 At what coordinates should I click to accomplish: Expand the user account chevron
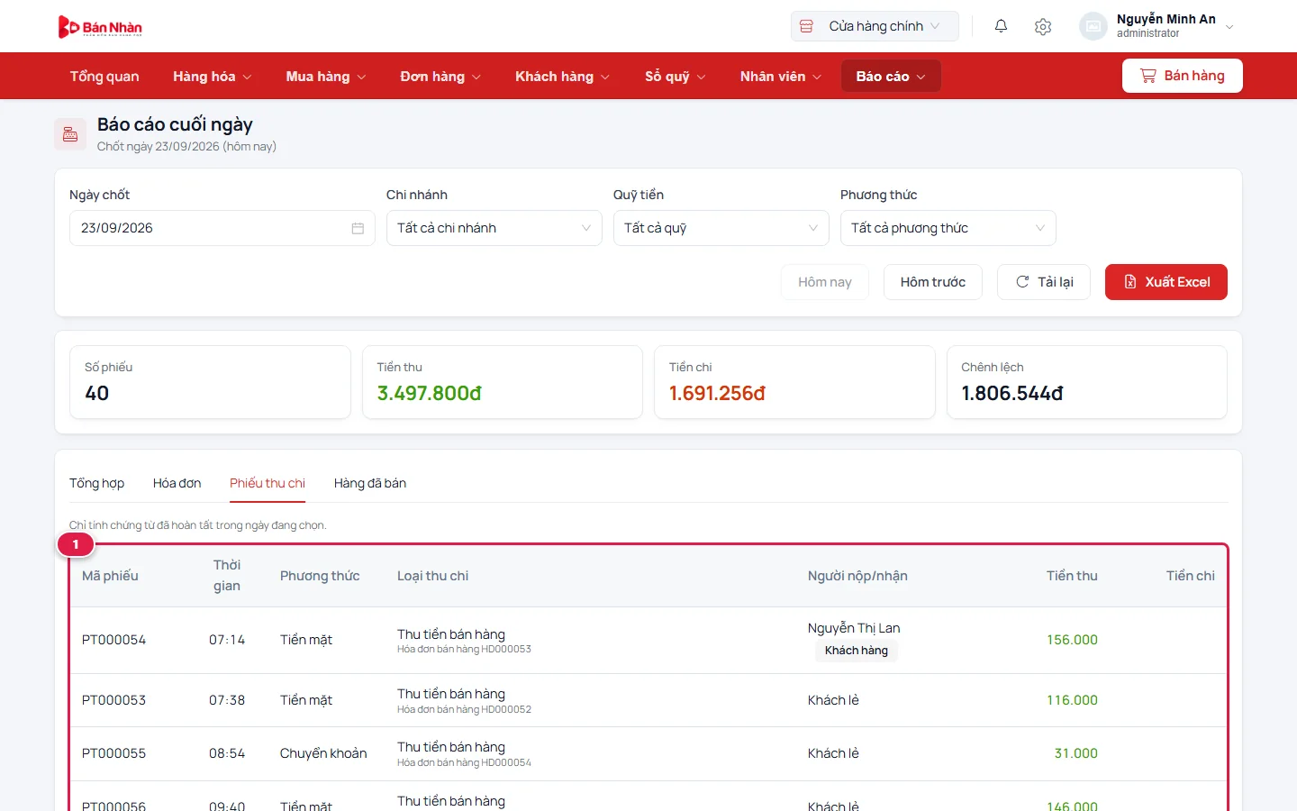coord(1229,27)
